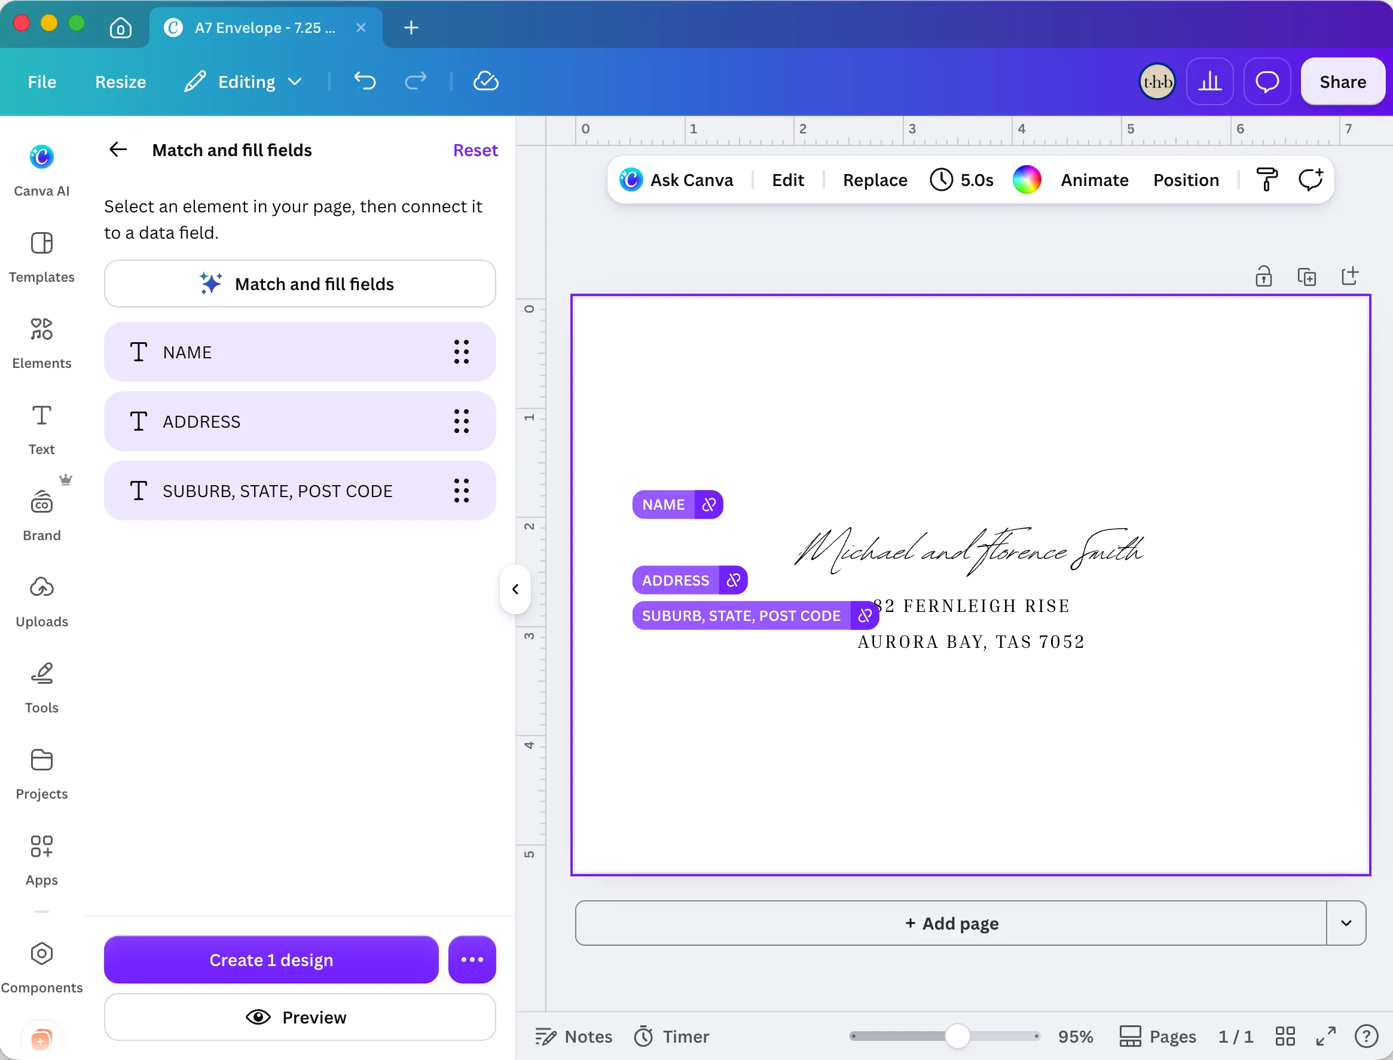Open the Animate option
Image resolution: width=1393 pixels, height=1060 pixels.
tap(1095, 180)
